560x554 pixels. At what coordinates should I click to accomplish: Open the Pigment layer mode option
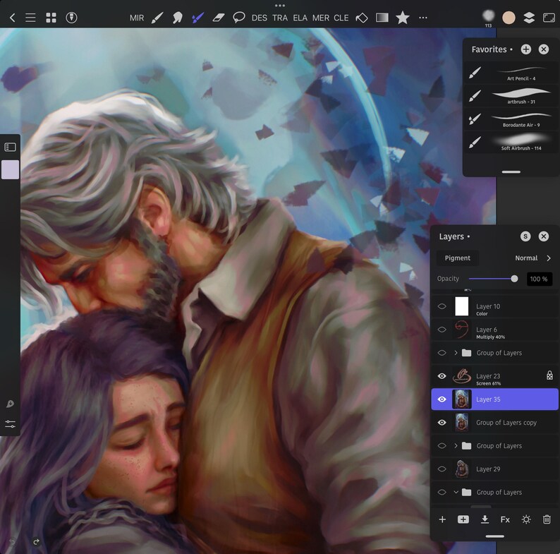(458, 258)
